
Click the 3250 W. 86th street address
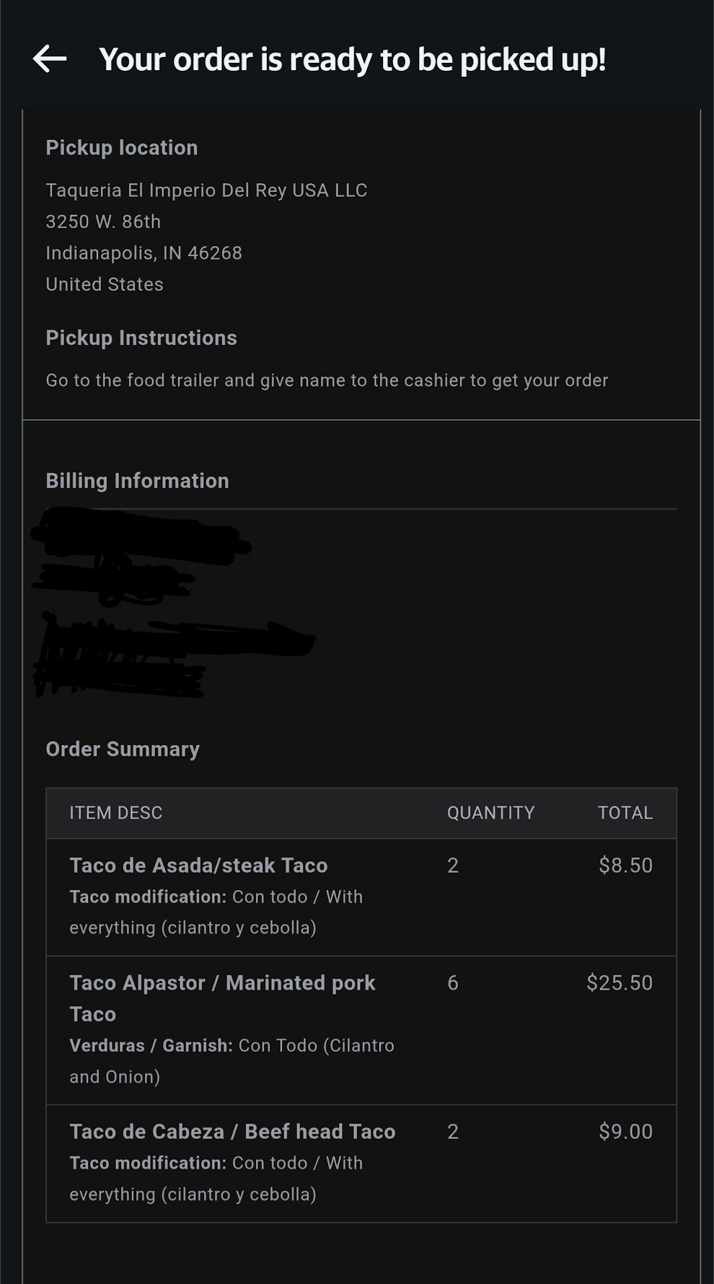(x=103, y=222)
